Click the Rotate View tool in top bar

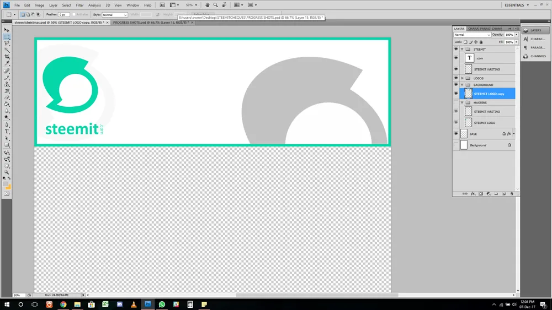(224, 5)
